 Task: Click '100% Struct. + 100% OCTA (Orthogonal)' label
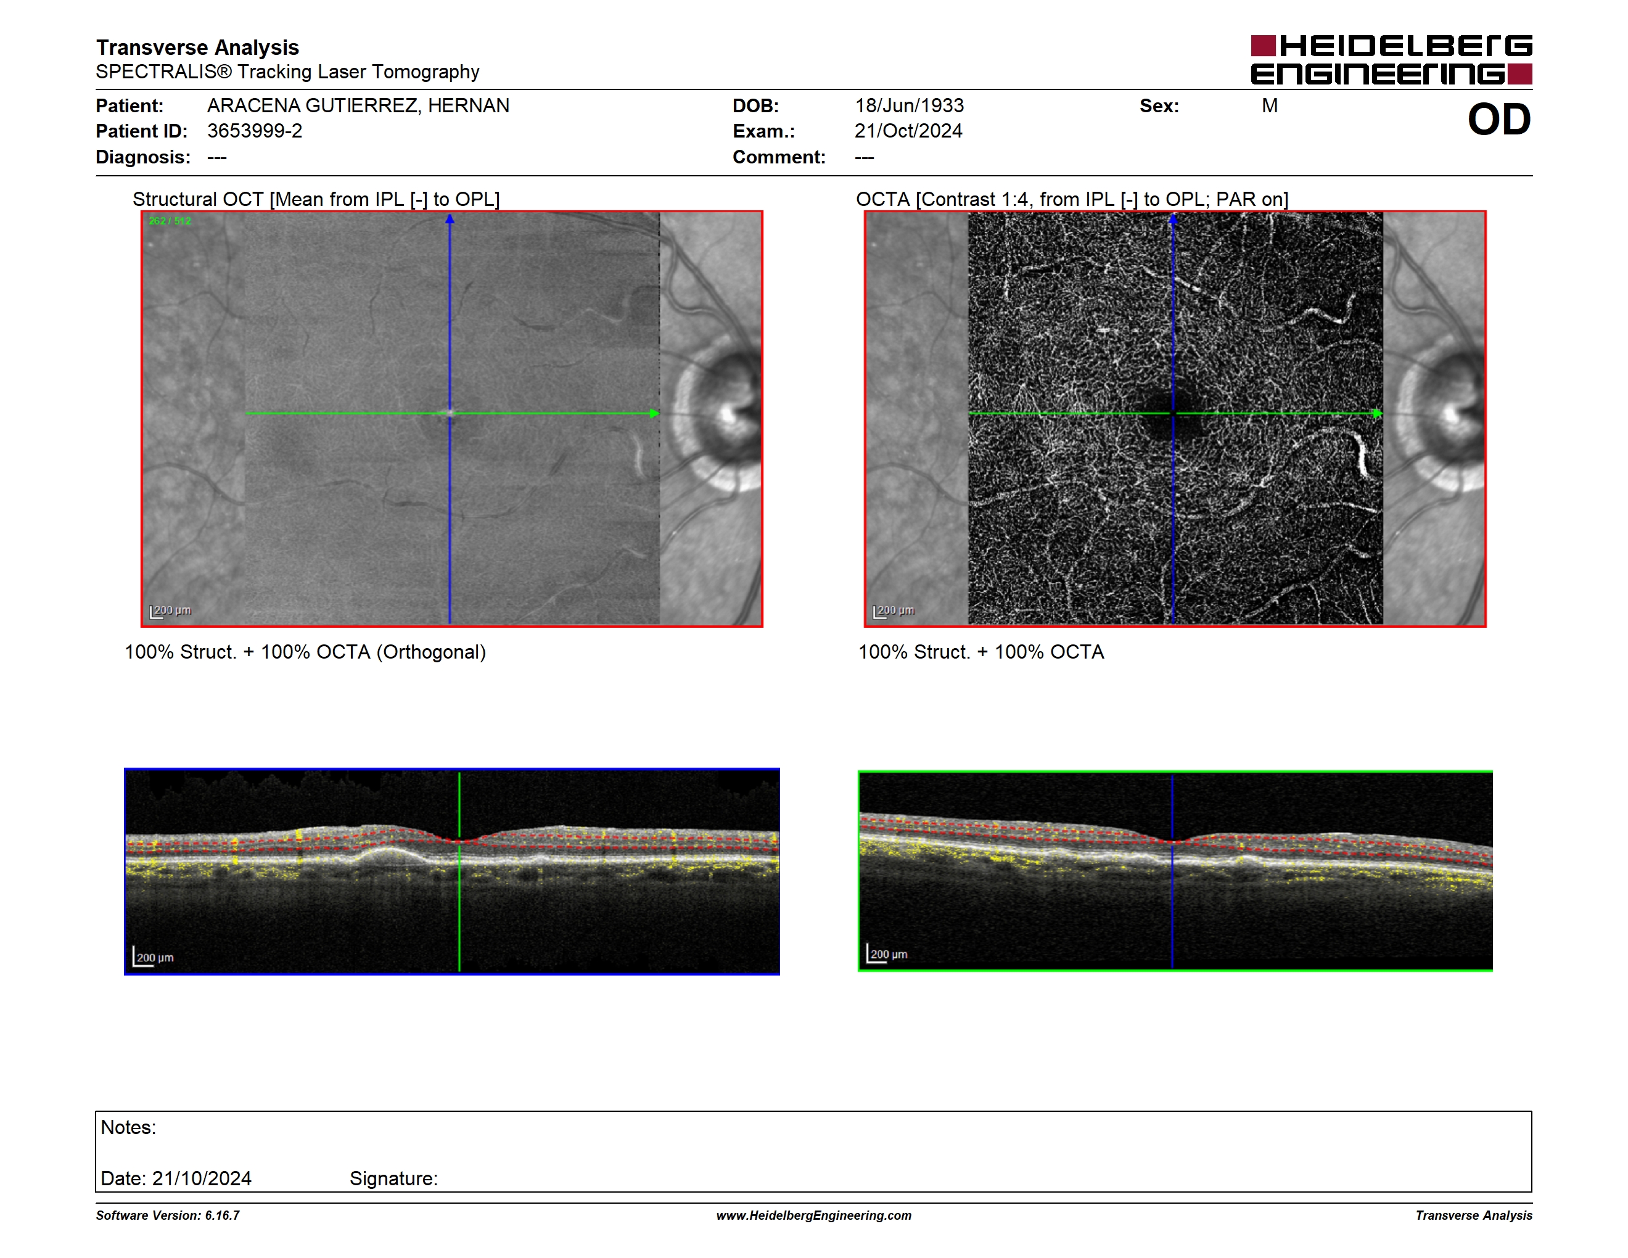305,652
